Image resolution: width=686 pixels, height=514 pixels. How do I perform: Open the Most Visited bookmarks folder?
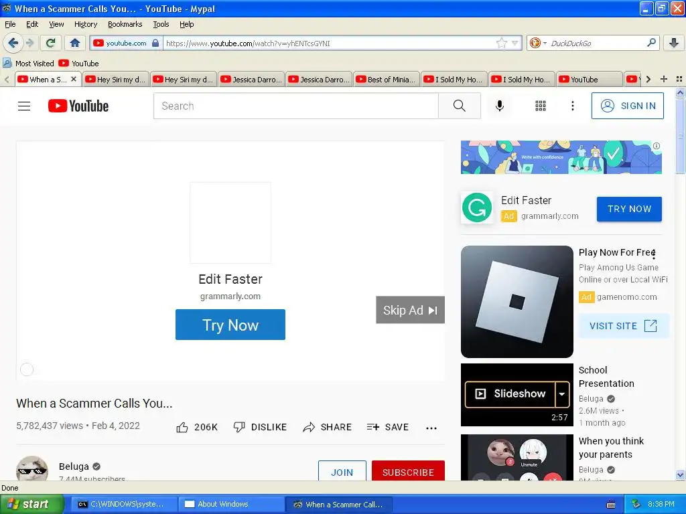tap(28, 64)
